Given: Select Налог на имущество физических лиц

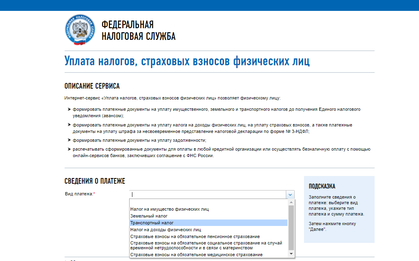Looking at the screenshot, I should [208, 209].
